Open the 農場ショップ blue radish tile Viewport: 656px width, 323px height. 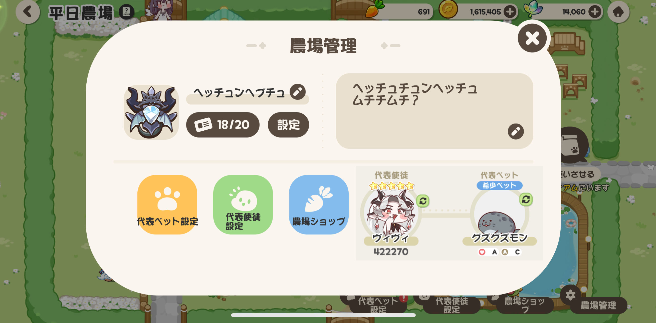click(319, 204)
